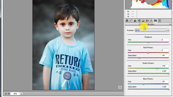The image size is (173, 97).
Task: Click the Green Primary section label
Action: coord(148,63)
